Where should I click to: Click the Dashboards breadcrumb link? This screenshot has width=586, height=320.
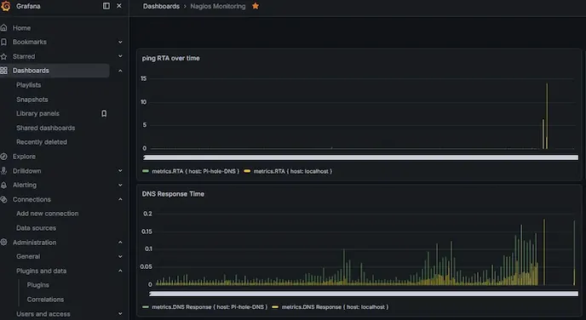[x=161, y=6]
